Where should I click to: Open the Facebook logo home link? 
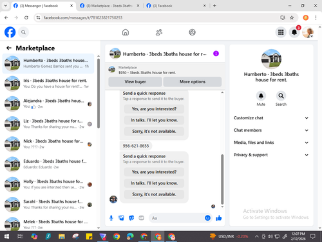pos(10,32)
